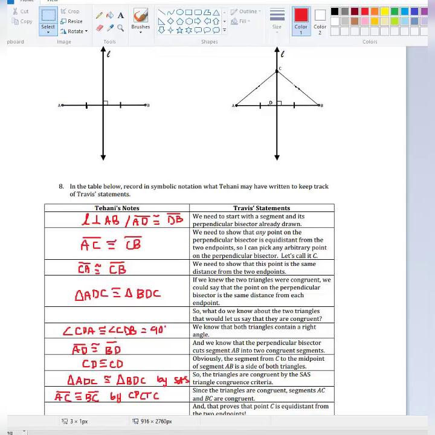
Task: Select the Rectangle shape
Action: (188, 12)
